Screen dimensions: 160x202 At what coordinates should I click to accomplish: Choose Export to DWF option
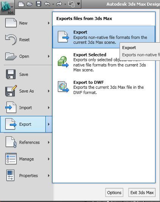(104, 87)
